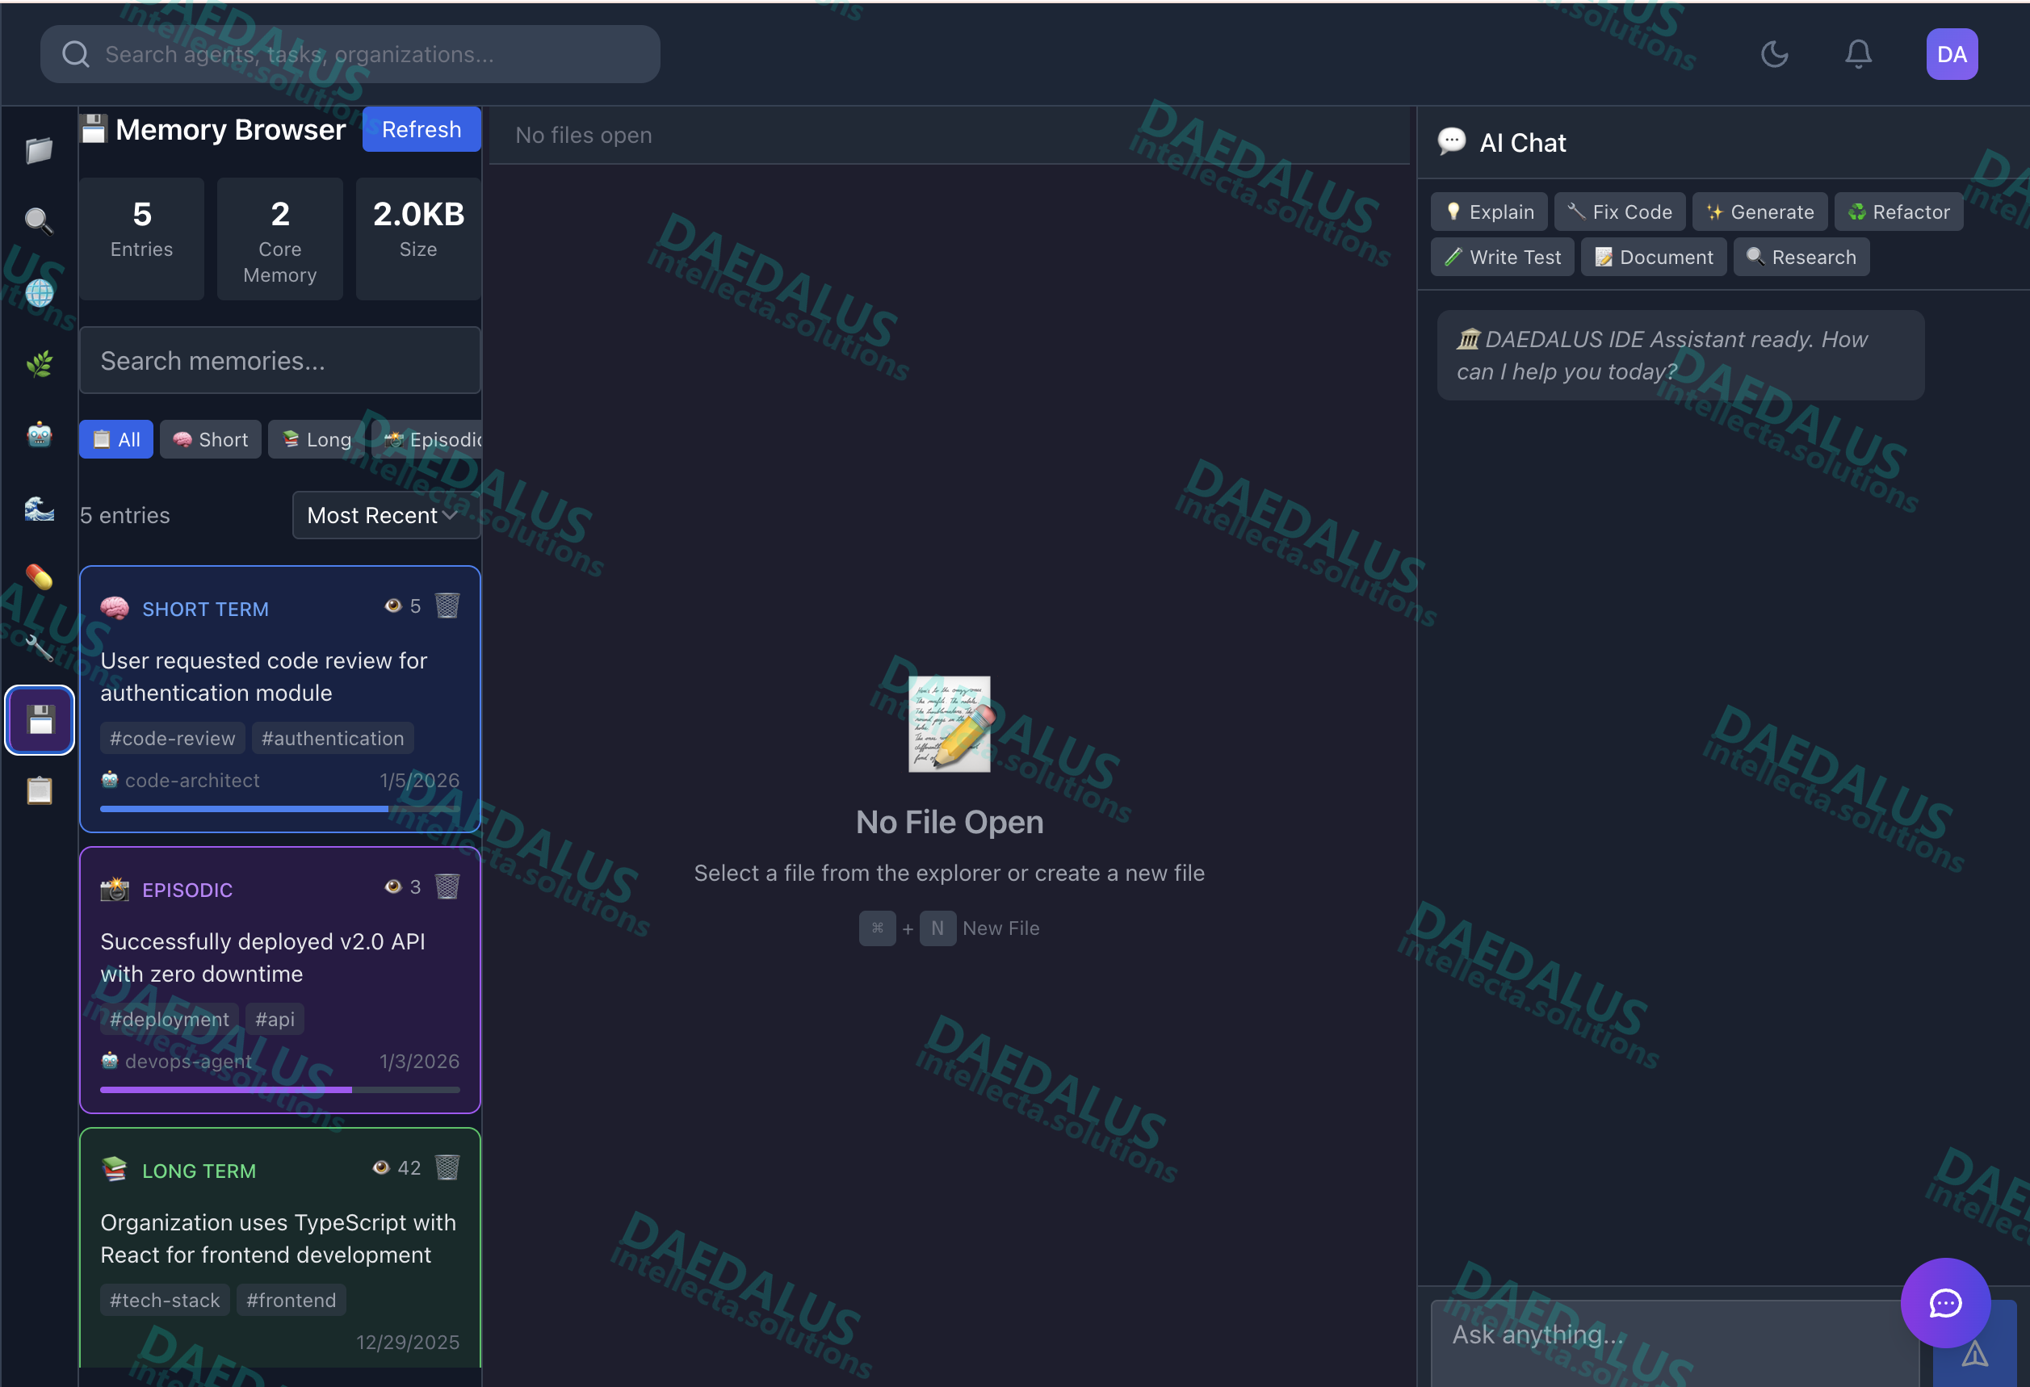Toggle dark mode moon icon
The height and width of the screenshot is (1387, 2030).
click(1774, 54)
